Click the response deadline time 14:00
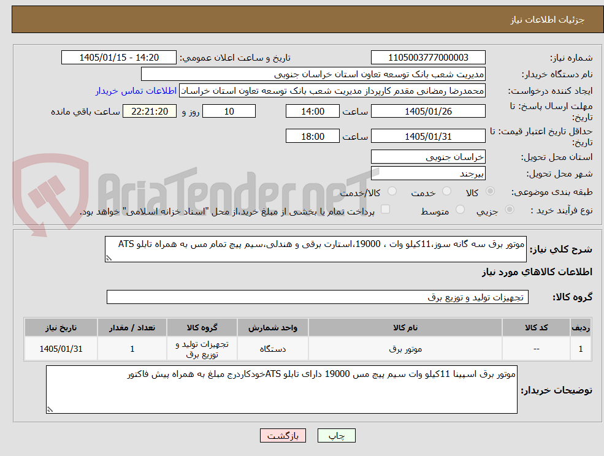The image size is (604, 456). (312, 112)
